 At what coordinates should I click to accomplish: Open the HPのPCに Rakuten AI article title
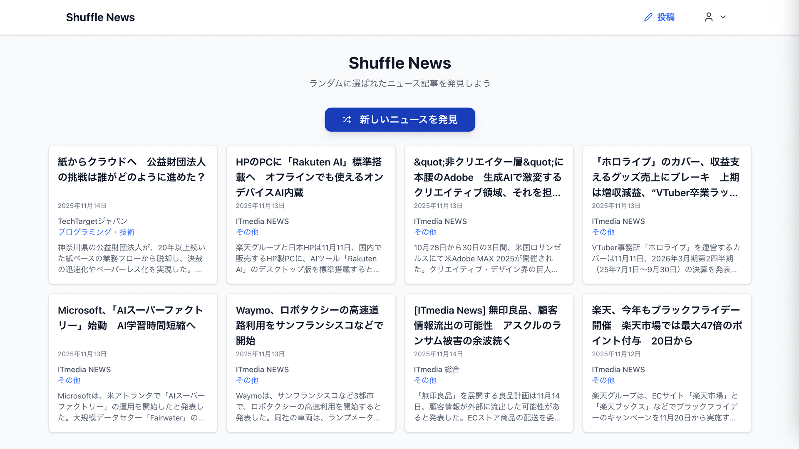click(x=310, y=177)
